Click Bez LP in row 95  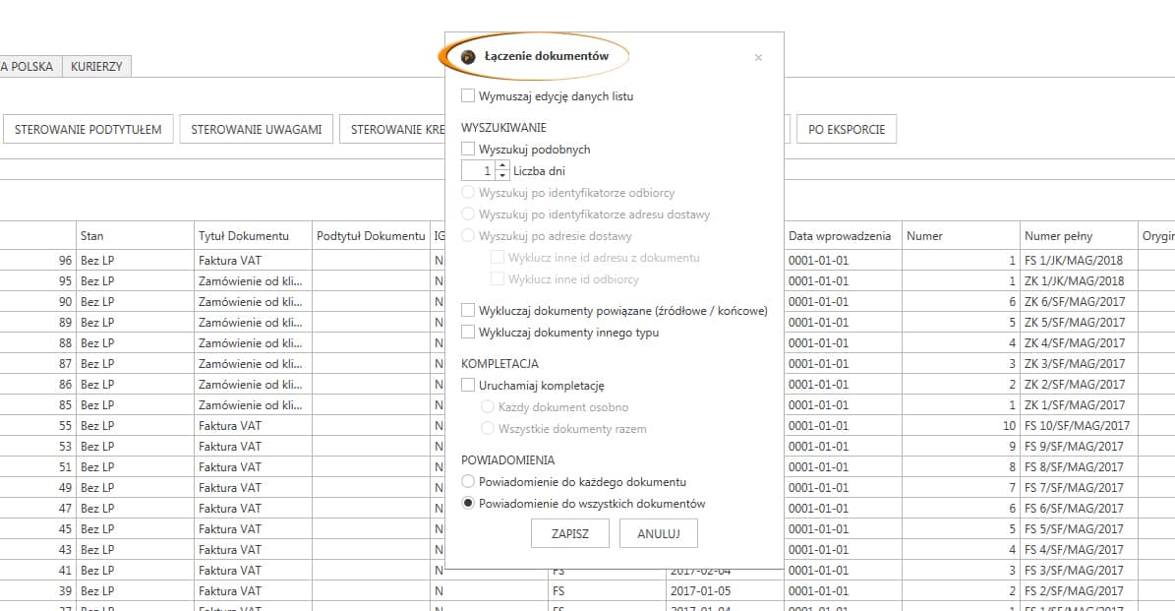(135, 281)
